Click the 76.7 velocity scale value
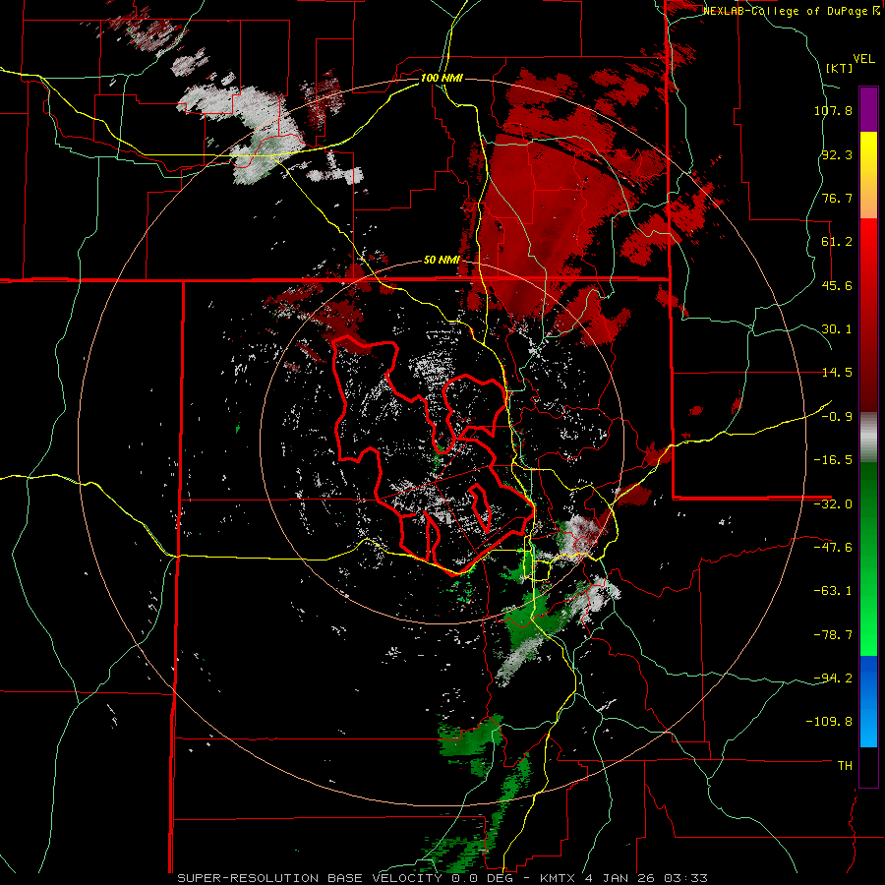The height and width of the screenshot is (885, 885). [837, 198]
